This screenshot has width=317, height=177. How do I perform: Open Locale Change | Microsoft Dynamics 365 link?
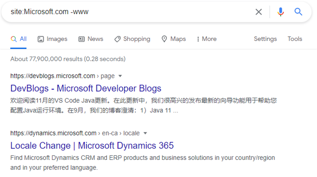pos(92,146)
